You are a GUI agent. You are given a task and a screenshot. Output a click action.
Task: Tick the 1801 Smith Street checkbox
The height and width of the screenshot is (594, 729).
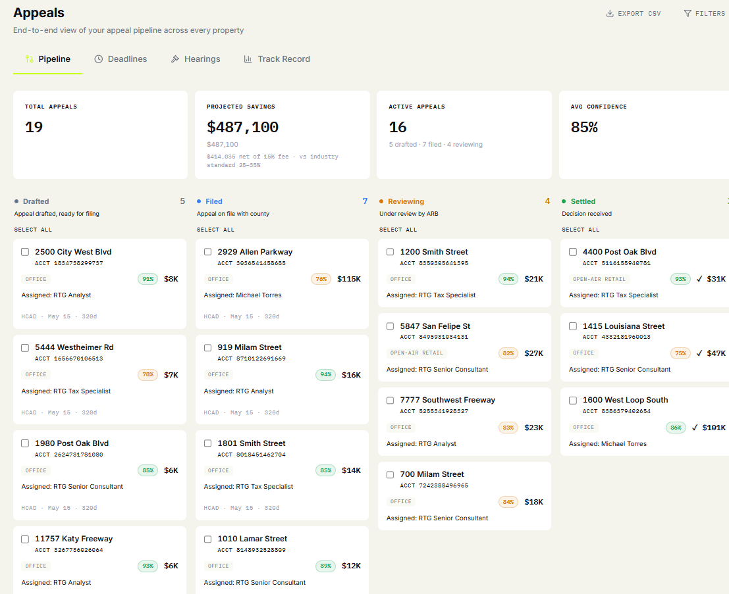208,443
